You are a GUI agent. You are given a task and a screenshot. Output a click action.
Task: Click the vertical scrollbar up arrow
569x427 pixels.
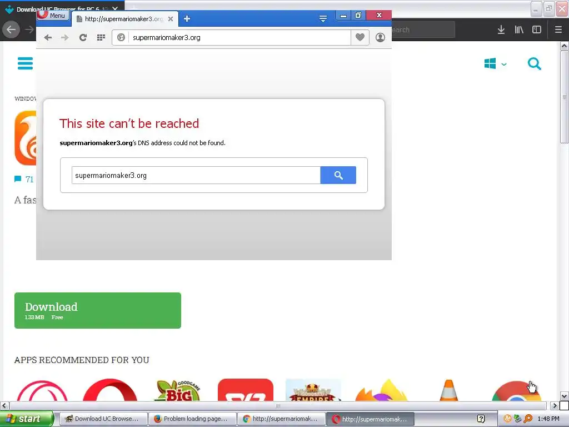point(564,46)
